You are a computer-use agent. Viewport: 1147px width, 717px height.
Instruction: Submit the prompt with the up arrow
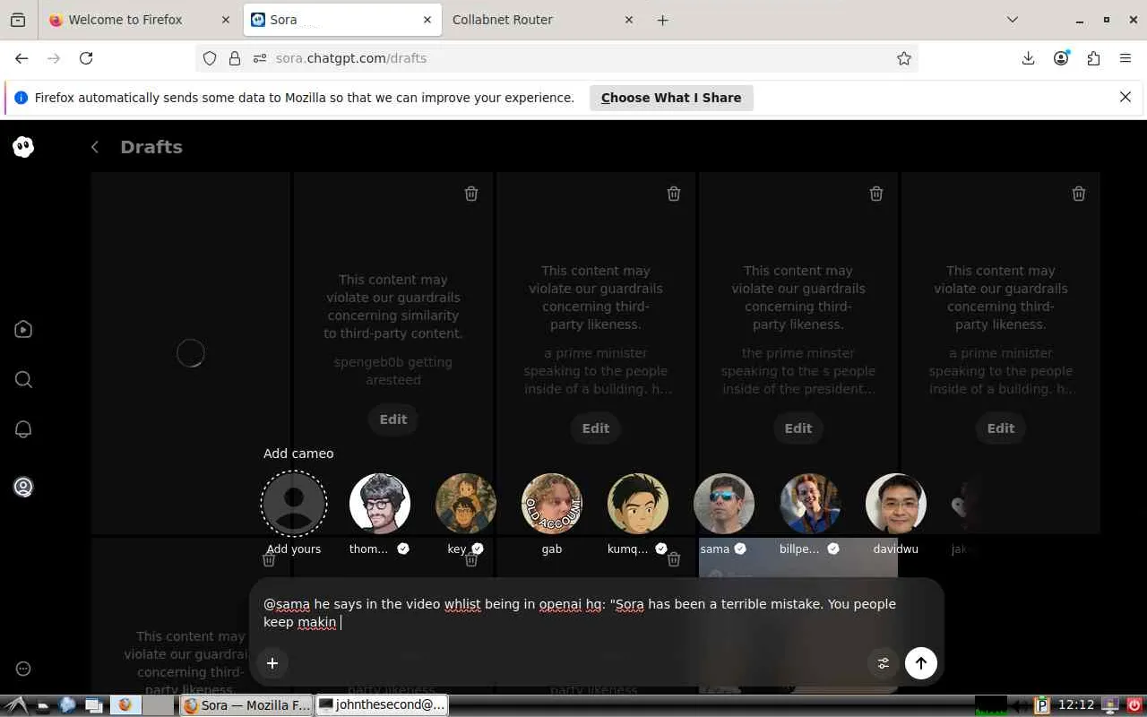pyautogui.click(x=921, y=663)
